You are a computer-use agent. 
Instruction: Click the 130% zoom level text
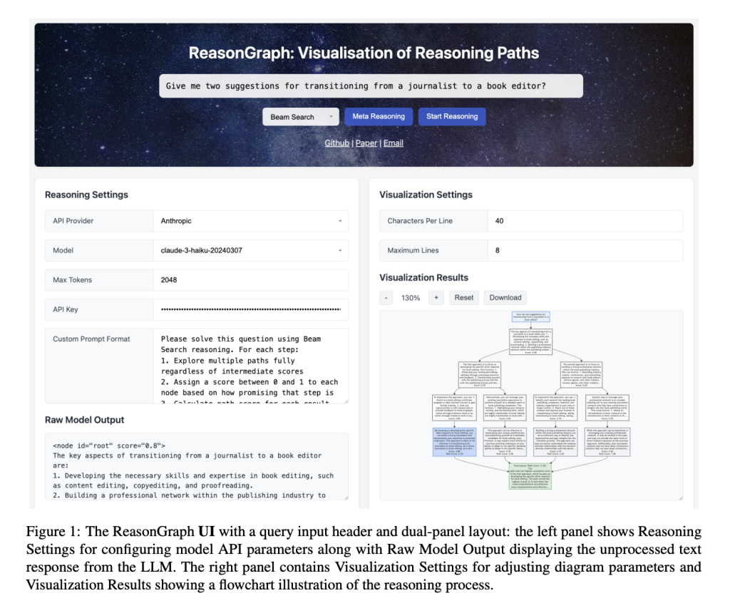411,298
